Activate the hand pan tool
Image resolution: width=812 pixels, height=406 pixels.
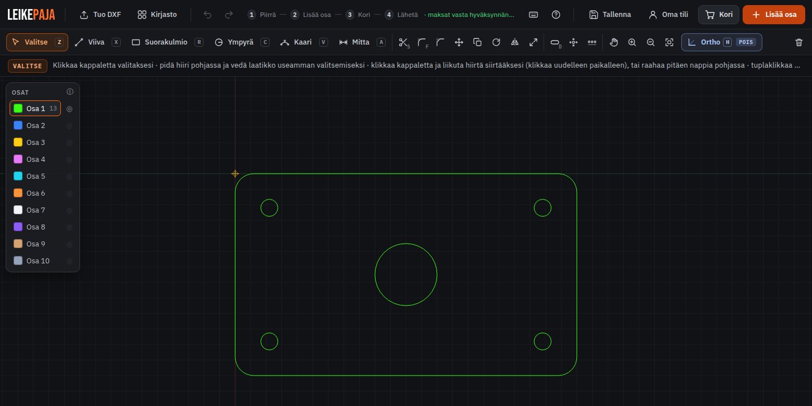coord(614,42)
